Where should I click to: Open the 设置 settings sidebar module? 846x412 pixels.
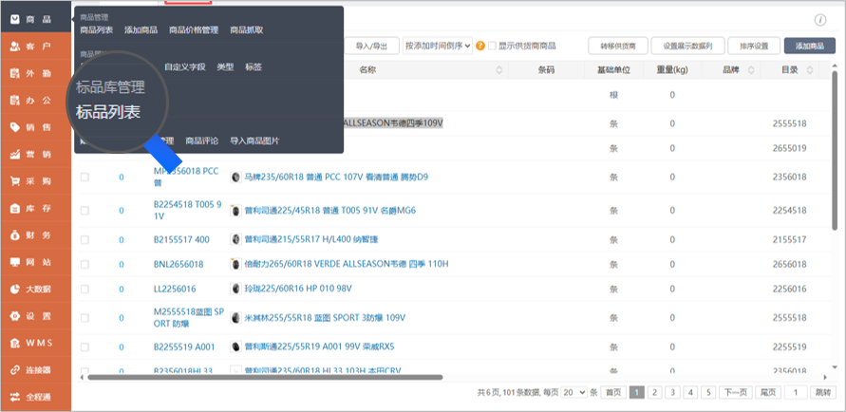click(35, 316)
